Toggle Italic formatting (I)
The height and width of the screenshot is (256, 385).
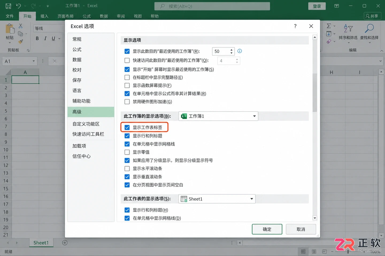click(45, 38)
